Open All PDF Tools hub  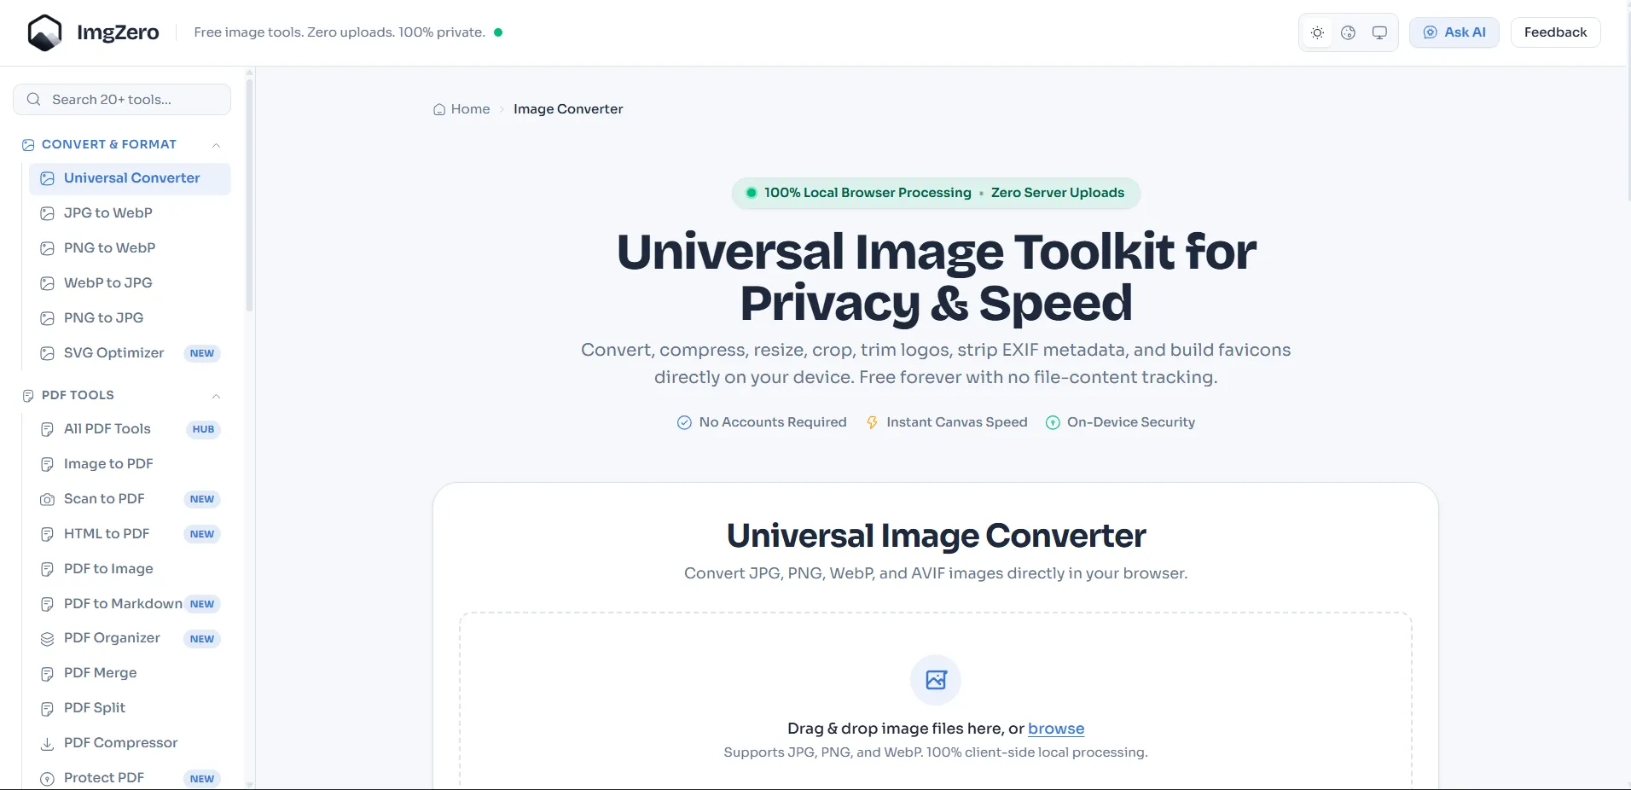[130, 429]
